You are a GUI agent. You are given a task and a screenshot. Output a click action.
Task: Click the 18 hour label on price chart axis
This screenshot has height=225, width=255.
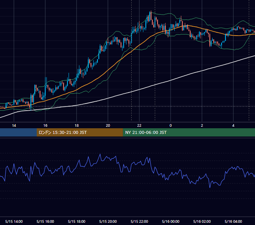76,126
